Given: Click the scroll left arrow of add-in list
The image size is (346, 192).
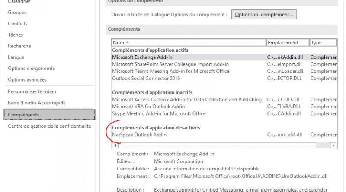Looking at the screenshot, I should click(x=115, y=145).
